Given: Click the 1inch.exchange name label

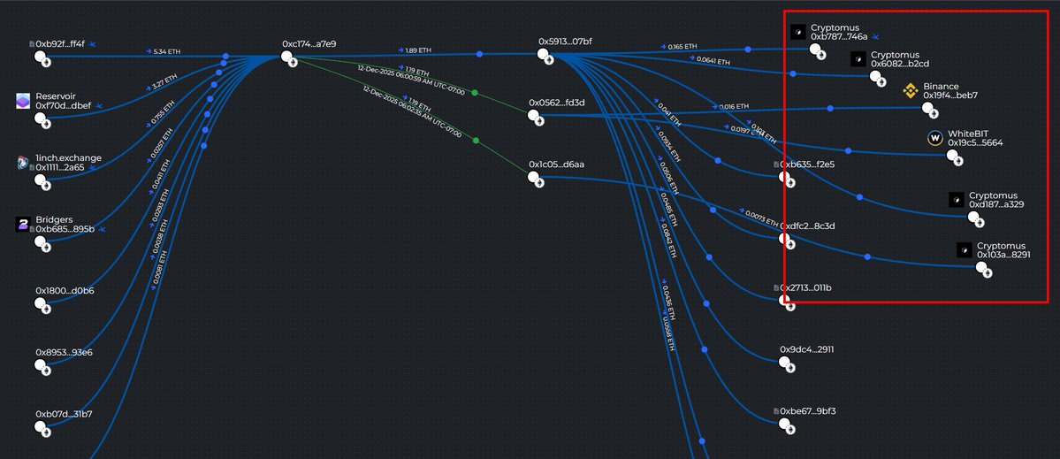Looking at the screenshot, I should (x=68, y=158).
